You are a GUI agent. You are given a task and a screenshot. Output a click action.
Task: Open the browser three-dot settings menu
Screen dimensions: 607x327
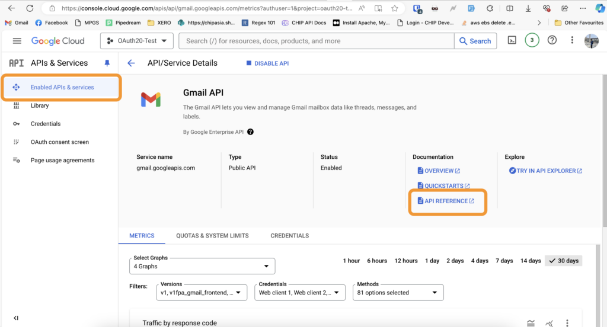pos(583,8)
